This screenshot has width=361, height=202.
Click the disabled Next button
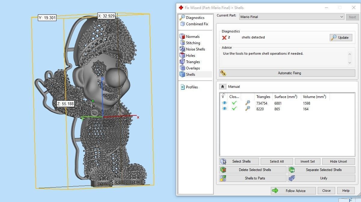pyautogui.click(x=352, y=17)
